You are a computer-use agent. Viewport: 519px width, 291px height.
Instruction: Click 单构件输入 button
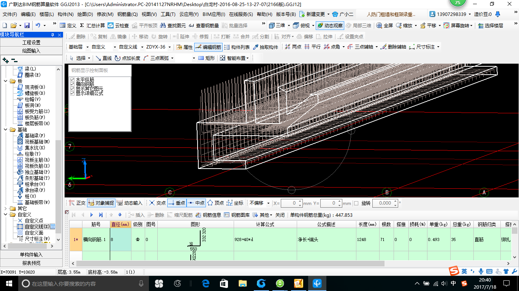tap(31, 255)
